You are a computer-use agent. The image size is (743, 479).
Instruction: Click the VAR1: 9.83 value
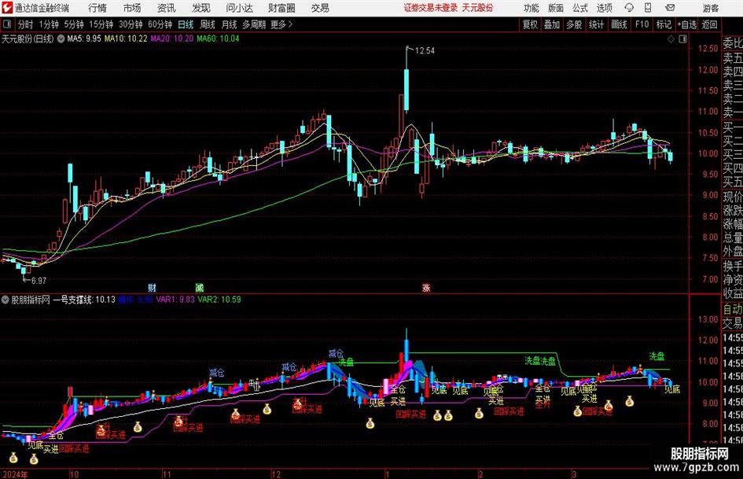click(x=175, y=300)
